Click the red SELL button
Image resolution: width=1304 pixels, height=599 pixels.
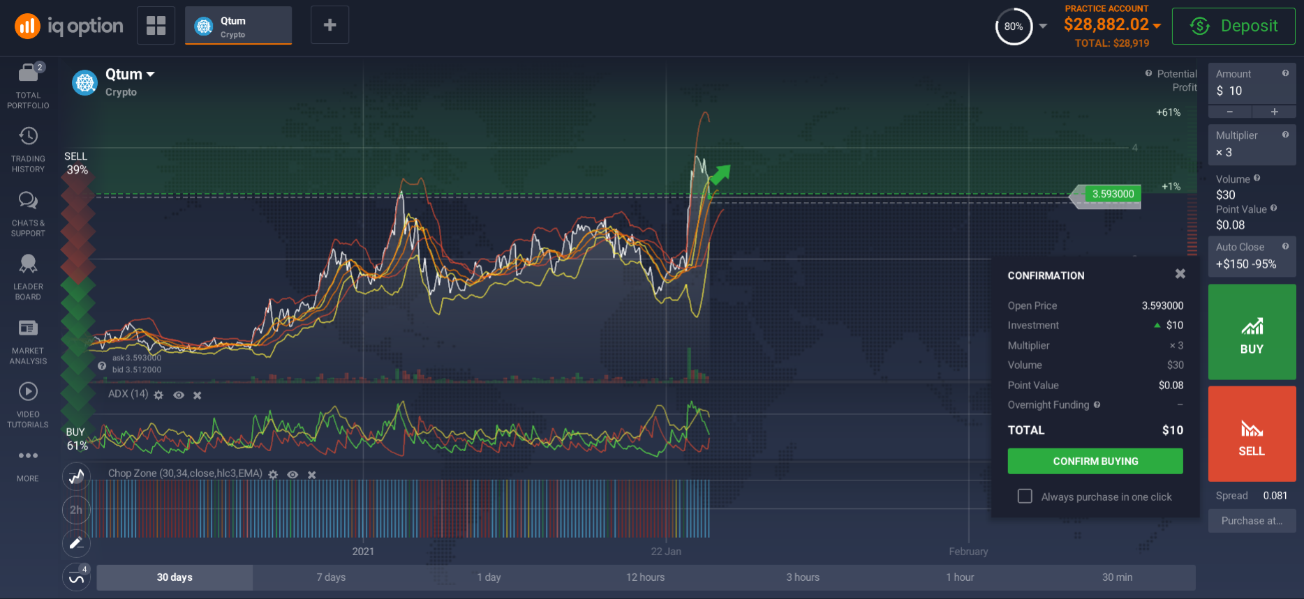1252,434
